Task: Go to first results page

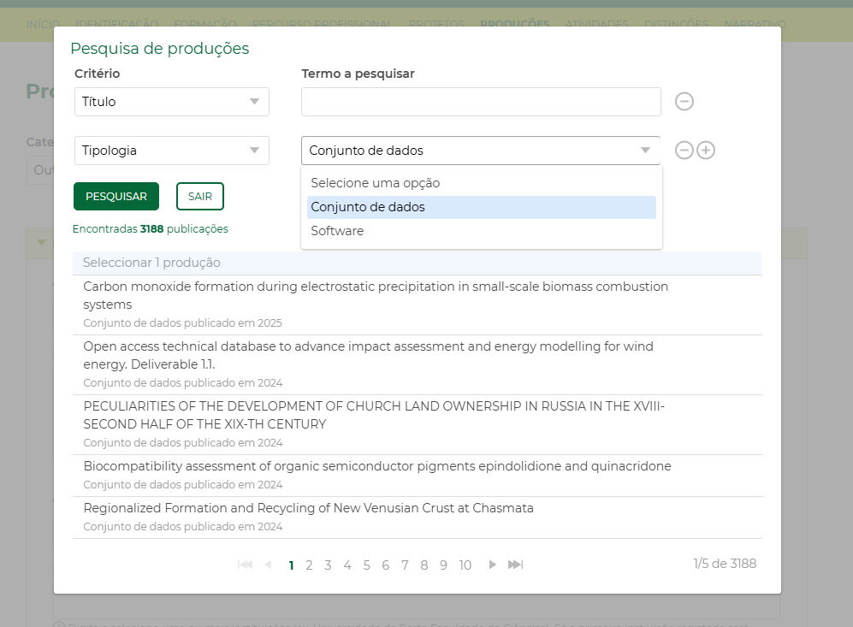Action: point(246,565)
